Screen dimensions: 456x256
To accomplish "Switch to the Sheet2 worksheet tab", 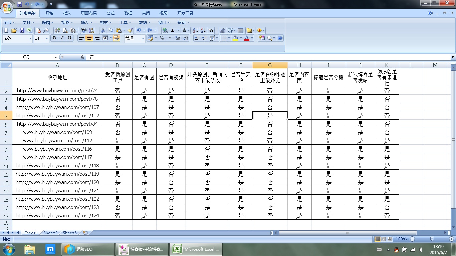I will point(50,233).
